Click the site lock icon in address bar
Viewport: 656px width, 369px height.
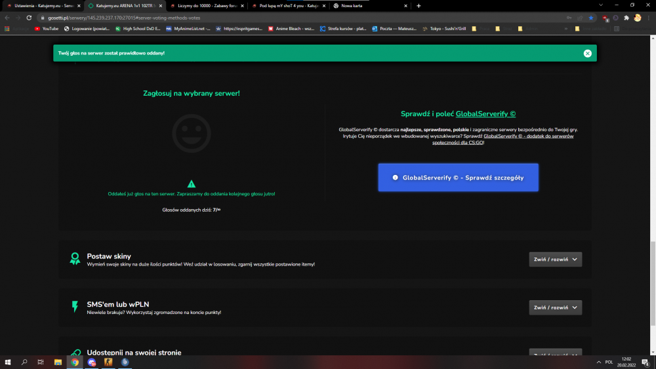click(42, 18)
